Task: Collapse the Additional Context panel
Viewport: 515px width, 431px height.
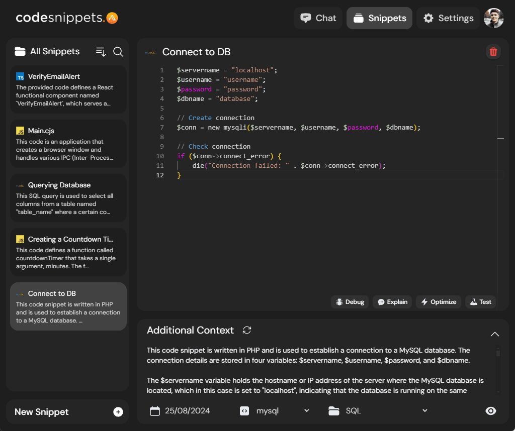Action: tap(495, 334)
